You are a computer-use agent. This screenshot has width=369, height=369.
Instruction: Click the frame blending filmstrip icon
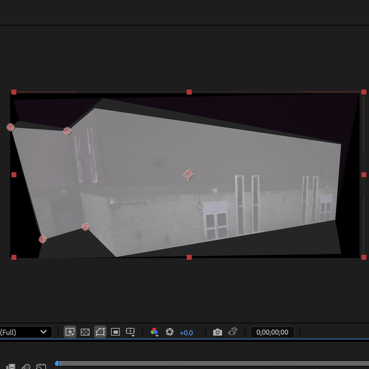pyautogui.click(x=11, y=366)
